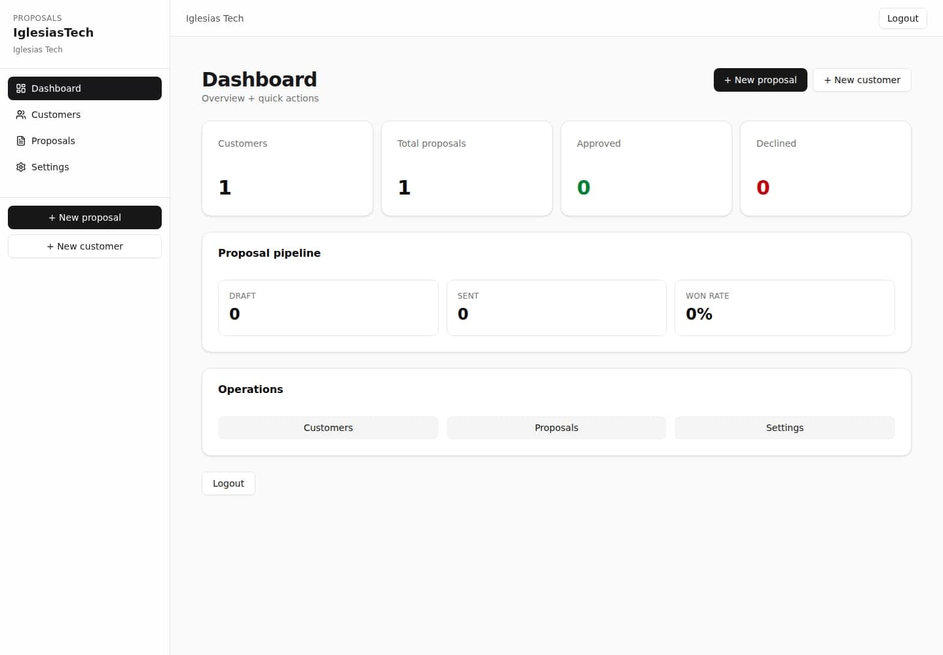
Task: Click the sidebar '+ New proposal' button
Action: [84, 217]
